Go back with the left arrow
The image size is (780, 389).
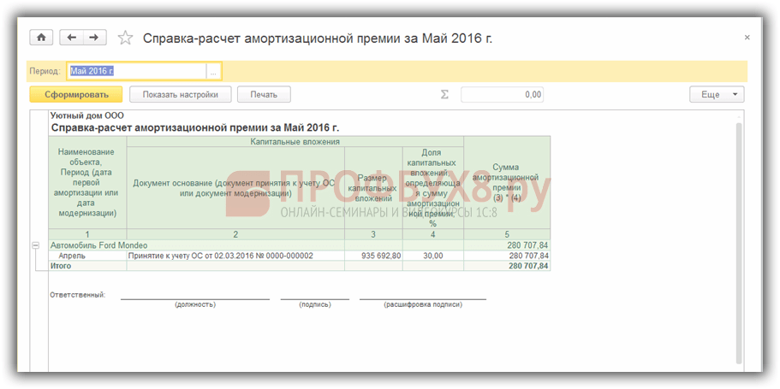click(x=72, y=38)
